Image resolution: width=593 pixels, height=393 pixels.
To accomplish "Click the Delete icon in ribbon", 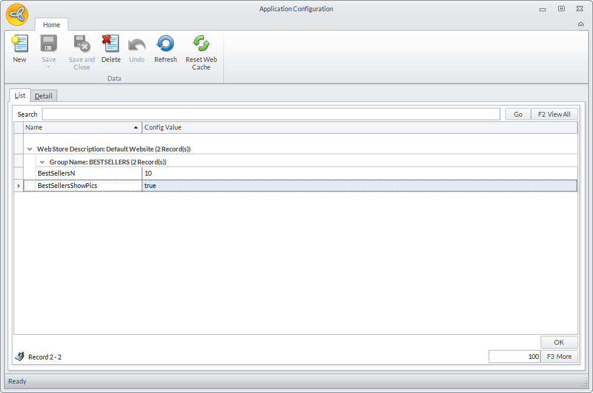I will pos(110,44).
